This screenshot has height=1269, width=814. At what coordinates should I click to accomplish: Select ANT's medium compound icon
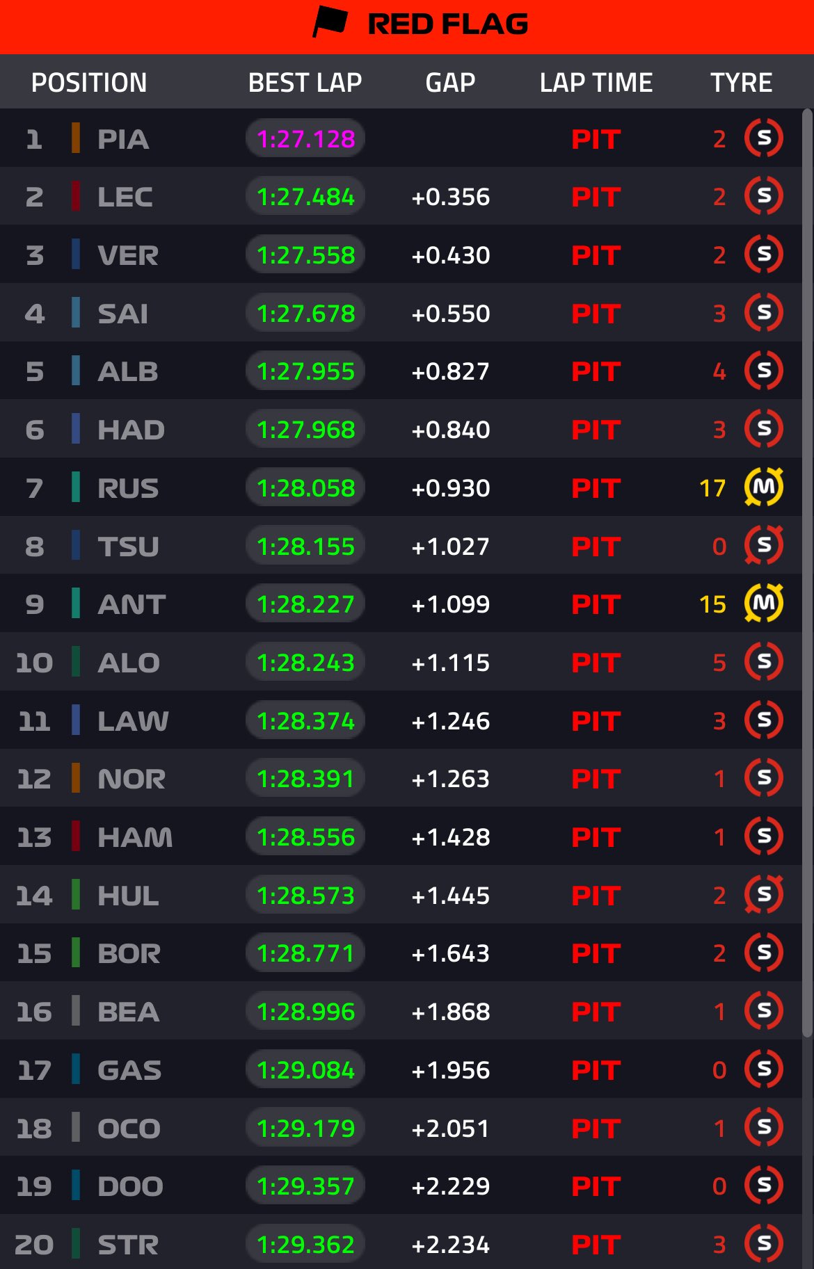click(x=763, y=604)
